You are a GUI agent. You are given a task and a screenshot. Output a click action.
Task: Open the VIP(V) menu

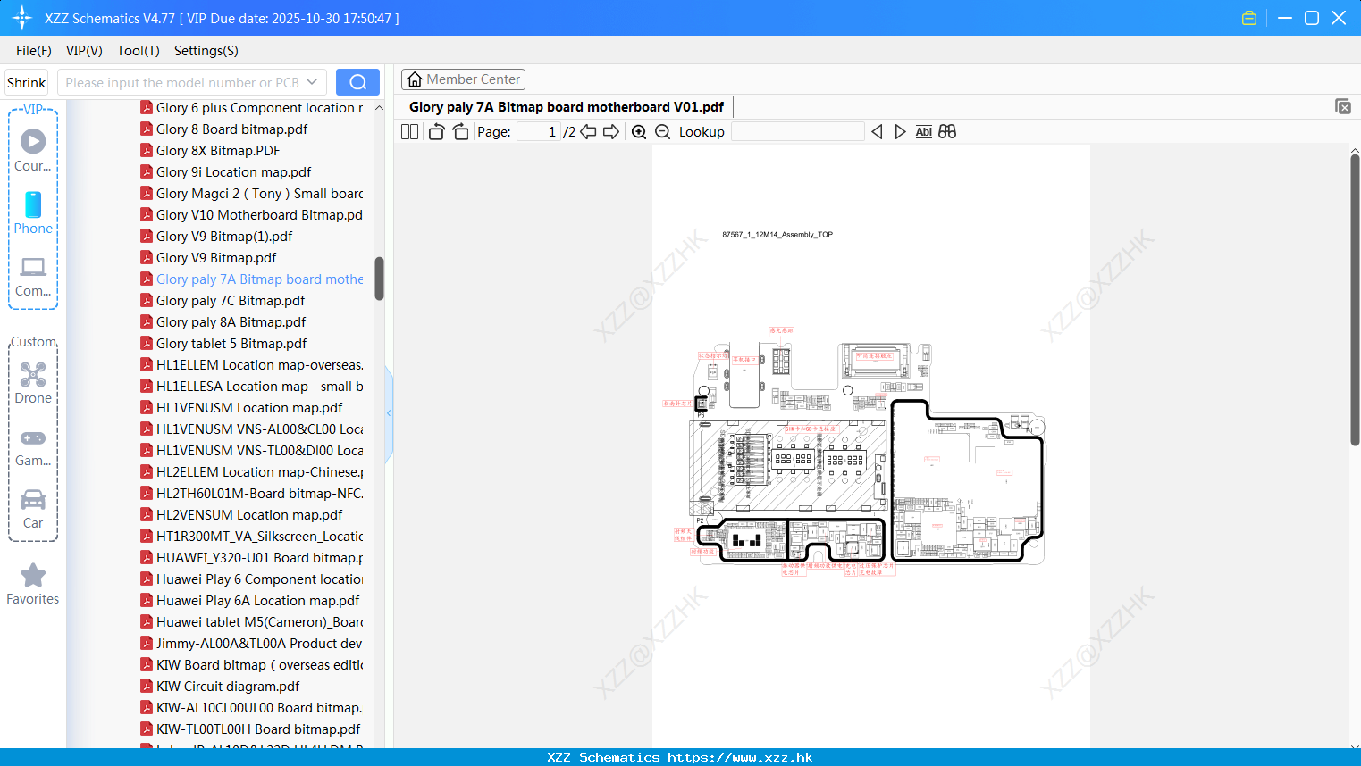coord(84,51)
